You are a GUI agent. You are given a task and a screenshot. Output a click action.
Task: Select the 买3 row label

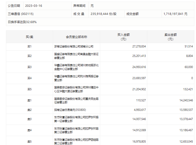[x=30, y=67]
